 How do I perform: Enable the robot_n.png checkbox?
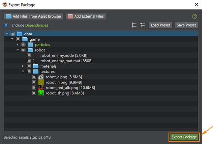coord(34,82)
